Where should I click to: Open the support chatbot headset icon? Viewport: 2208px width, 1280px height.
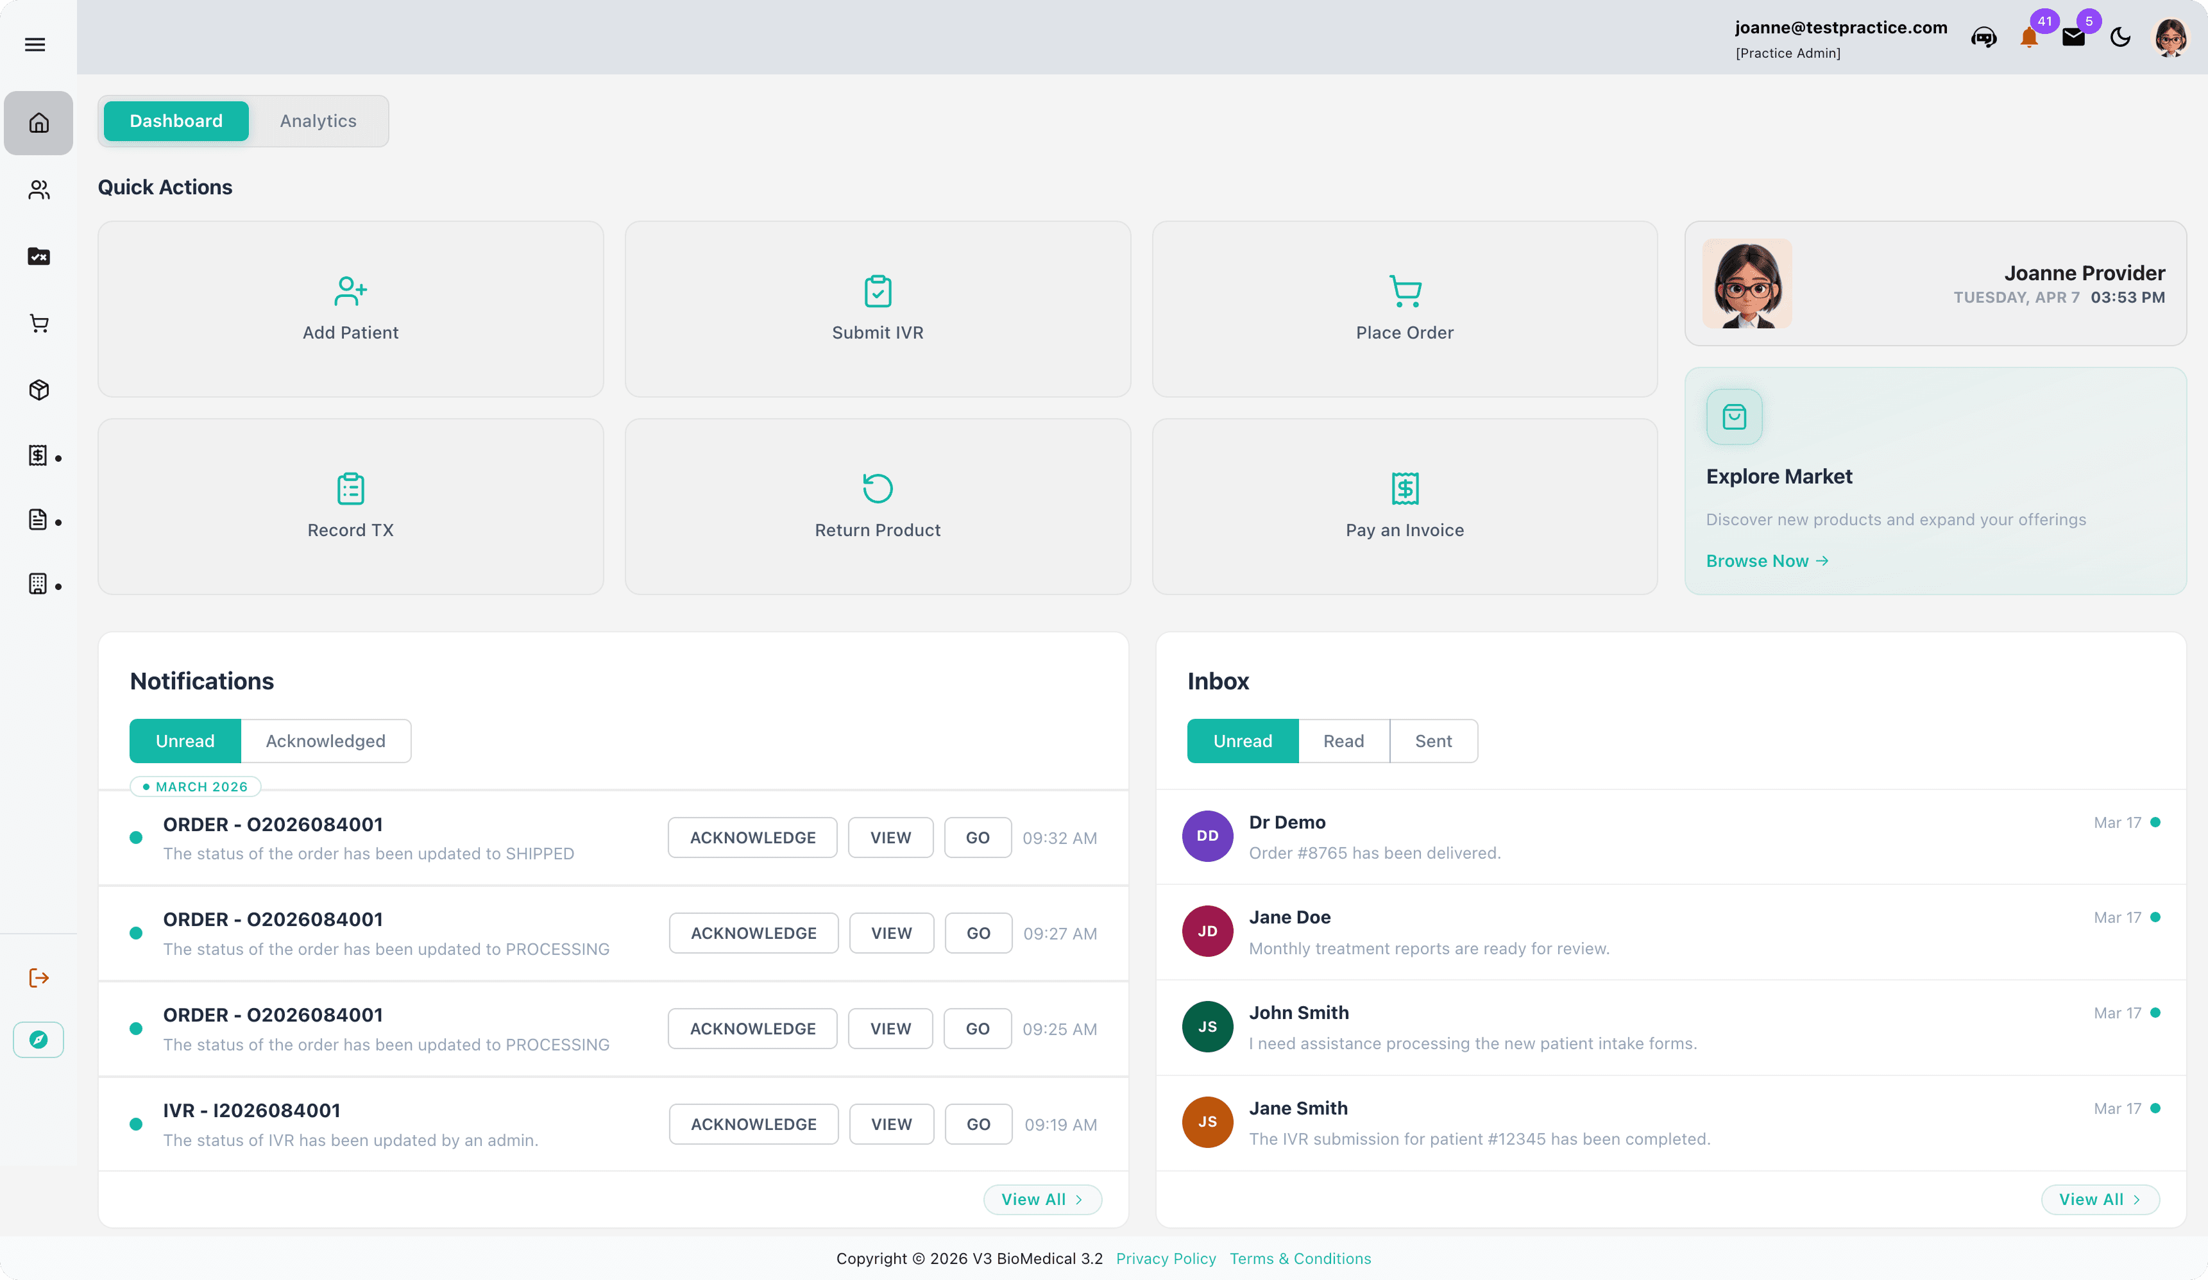tap(1985, 38)
